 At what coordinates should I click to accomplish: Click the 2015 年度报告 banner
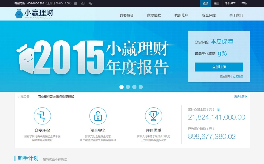(93, 57)
